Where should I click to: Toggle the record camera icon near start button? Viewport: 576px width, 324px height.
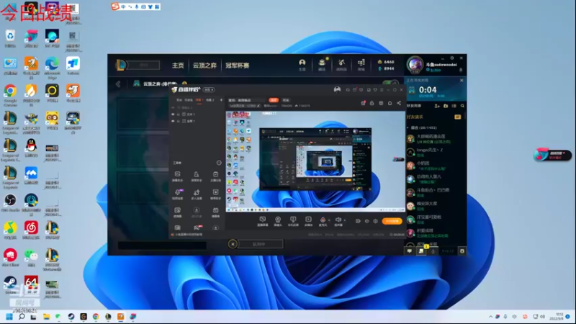click(358, 221)
